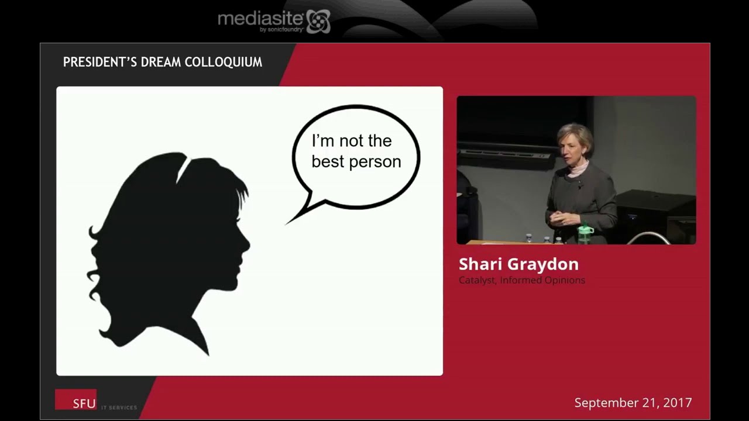The image size is (749, 421).
Task: Click the date "September 21, 2017"
Action: click(633, 402)
